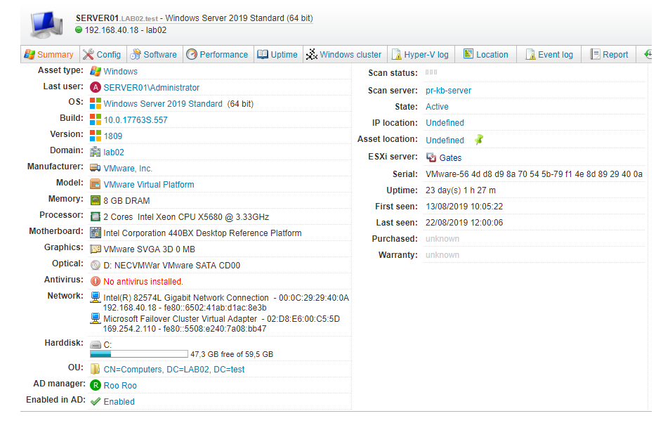The height and width of the screenshot is (423, 656).
Task: Click the processor icon
Action: 96,216
